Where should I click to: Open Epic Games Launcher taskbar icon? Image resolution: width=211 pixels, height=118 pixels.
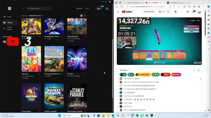[x=152, y=115]
